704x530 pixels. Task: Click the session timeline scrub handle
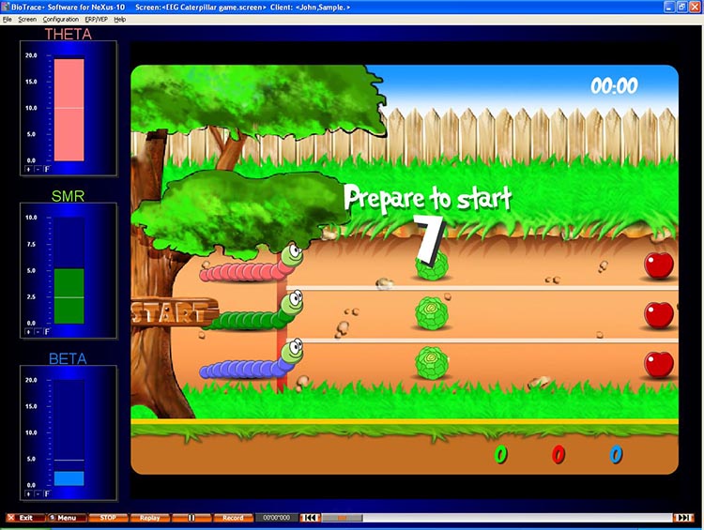342,518
